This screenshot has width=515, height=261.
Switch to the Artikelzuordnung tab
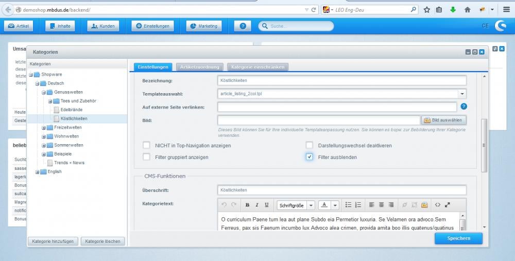click(x=200, y=67)
